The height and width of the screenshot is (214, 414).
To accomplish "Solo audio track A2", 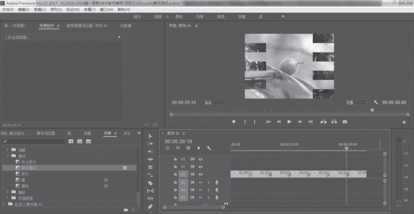I will [x=209, y=190].
